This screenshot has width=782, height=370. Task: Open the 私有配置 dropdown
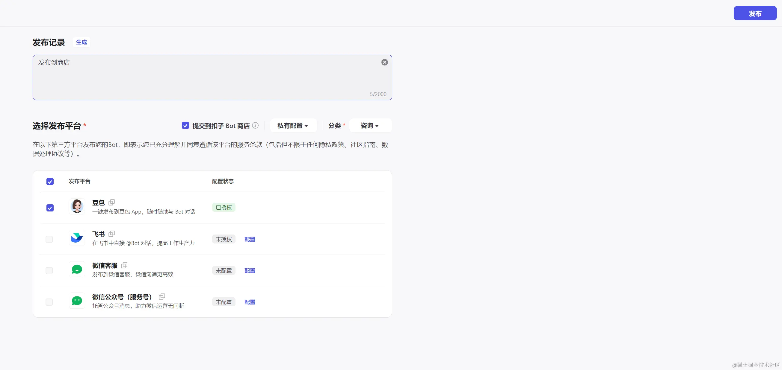[x=293, y=125]
